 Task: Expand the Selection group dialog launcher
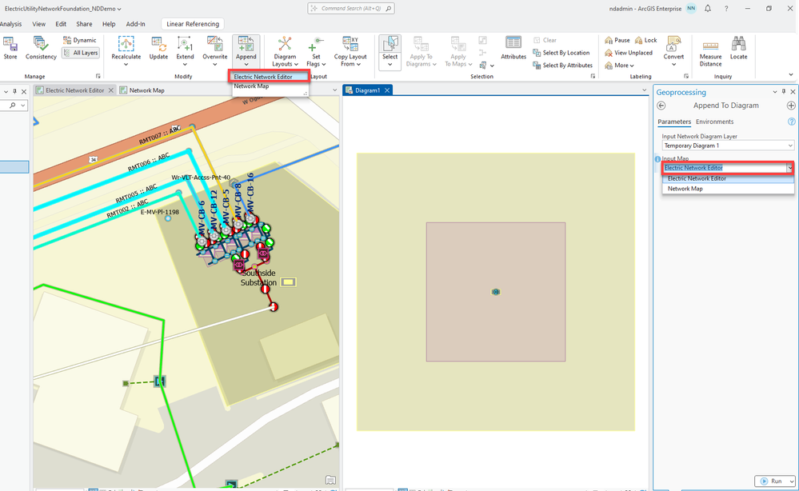593,77
